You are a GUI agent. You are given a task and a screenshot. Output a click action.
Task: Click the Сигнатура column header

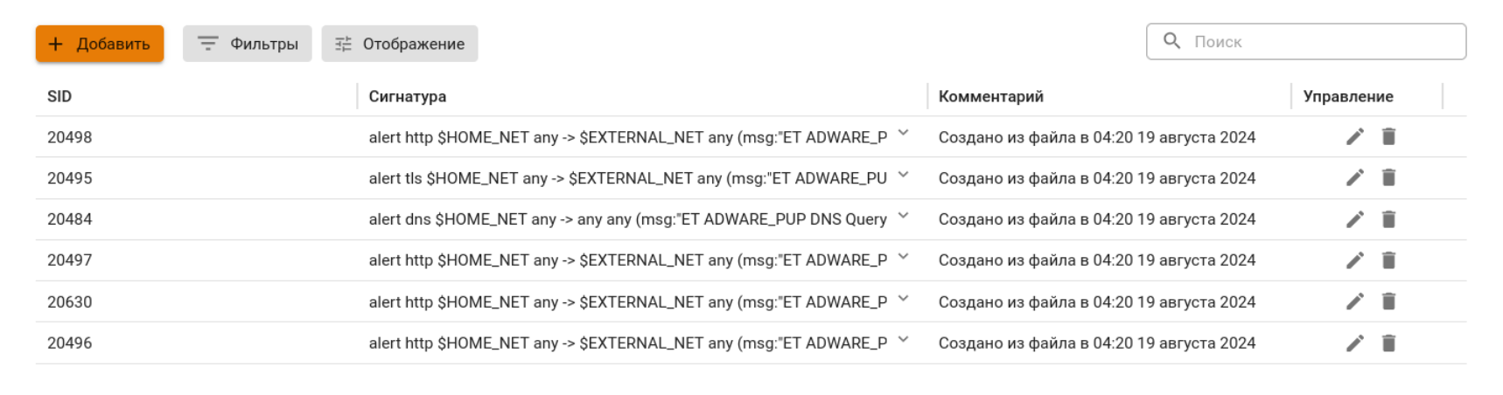click(x=407, y=96)
